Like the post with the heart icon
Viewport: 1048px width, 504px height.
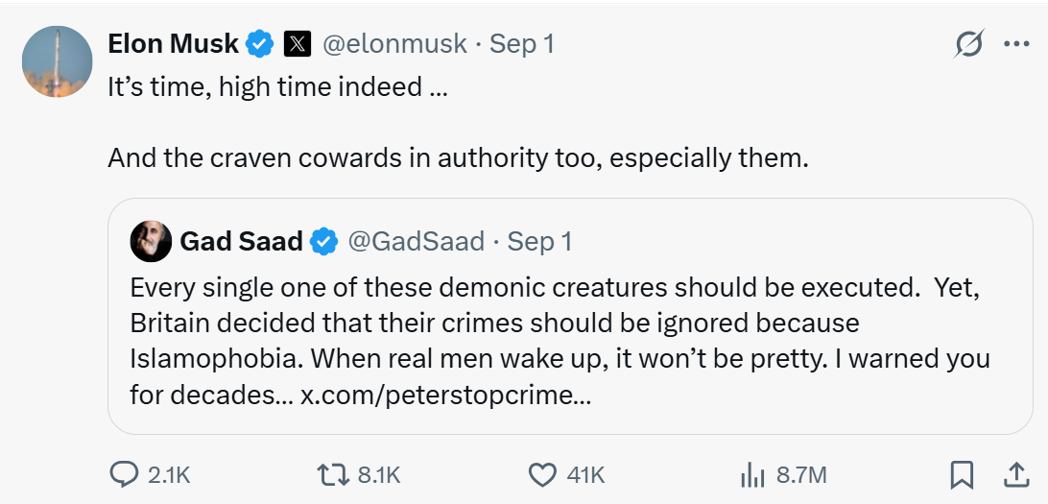pyautogui.click(x=542, y=474)
